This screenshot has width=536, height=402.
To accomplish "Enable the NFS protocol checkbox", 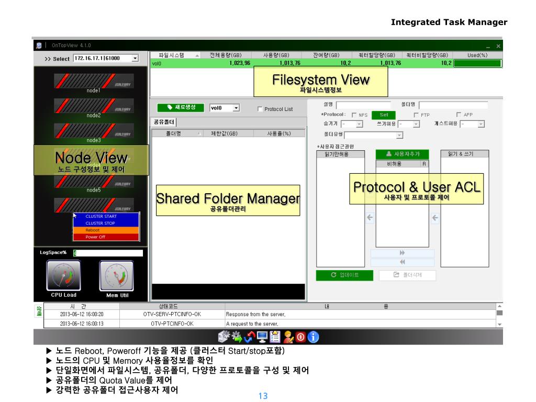I will click(x=354, y=115).
